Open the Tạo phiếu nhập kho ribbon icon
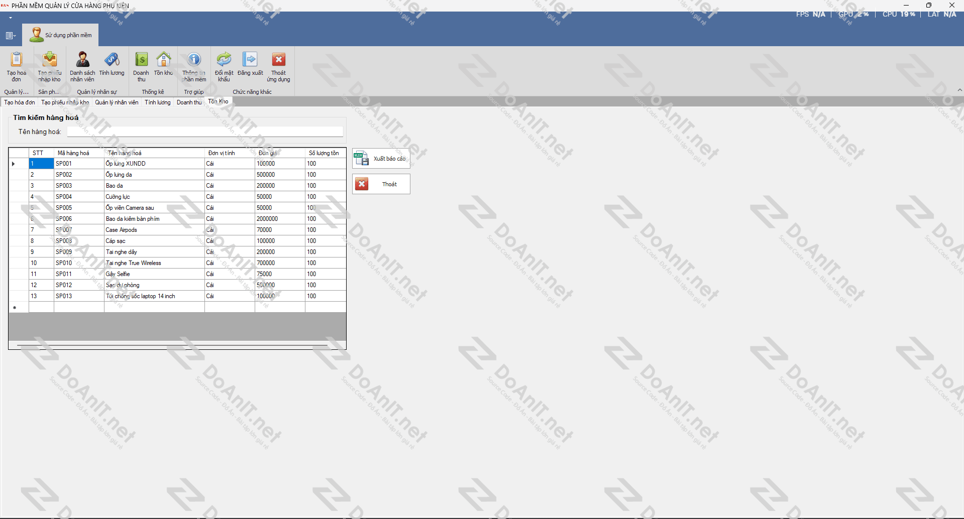The height and width of the screenshot is (519, 964). click(x=49, y=67)
